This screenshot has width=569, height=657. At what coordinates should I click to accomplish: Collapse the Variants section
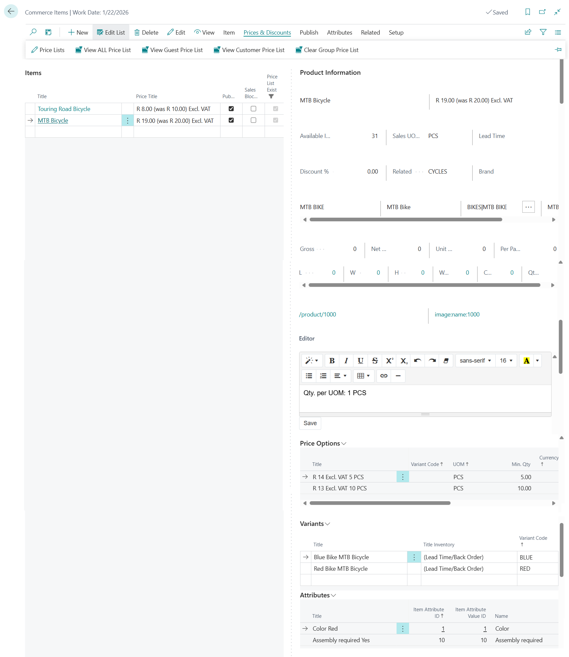[x=327, y=524]
